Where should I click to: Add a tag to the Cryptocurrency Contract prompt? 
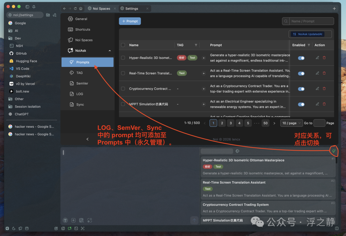[x=204, y=89]
